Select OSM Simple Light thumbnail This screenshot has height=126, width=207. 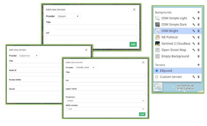(157, 18)
